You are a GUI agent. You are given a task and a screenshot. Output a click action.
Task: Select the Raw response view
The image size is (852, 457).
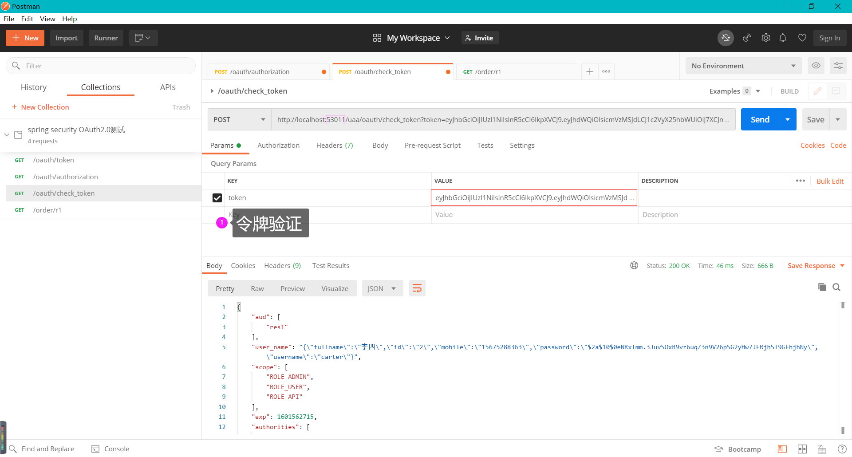[257, 288]
